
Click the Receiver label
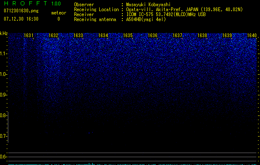(x=84, y=14)
